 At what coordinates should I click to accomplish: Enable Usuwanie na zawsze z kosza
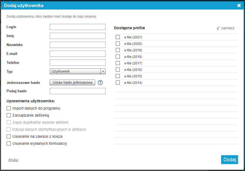pyautogui.click(x=9, y=136)
